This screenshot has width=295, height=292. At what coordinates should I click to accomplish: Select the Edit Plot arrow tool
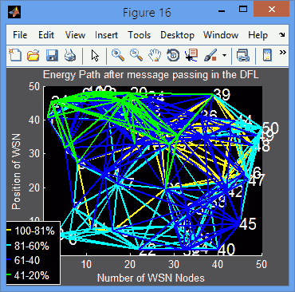(95, 56)
